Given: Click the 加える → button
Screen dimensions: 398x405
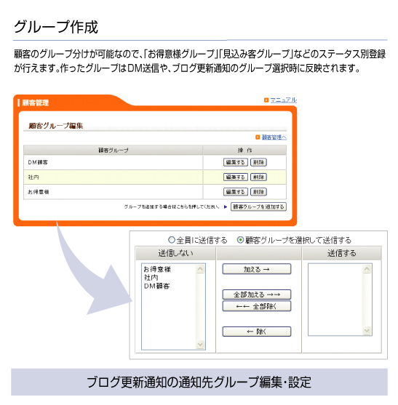Looking at the screenshot, I should 257,269.
